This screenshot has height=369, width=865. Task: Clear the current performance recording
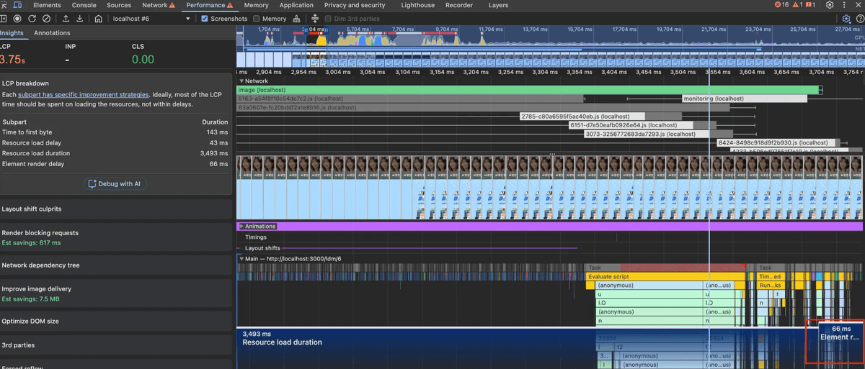click(47, 19)
